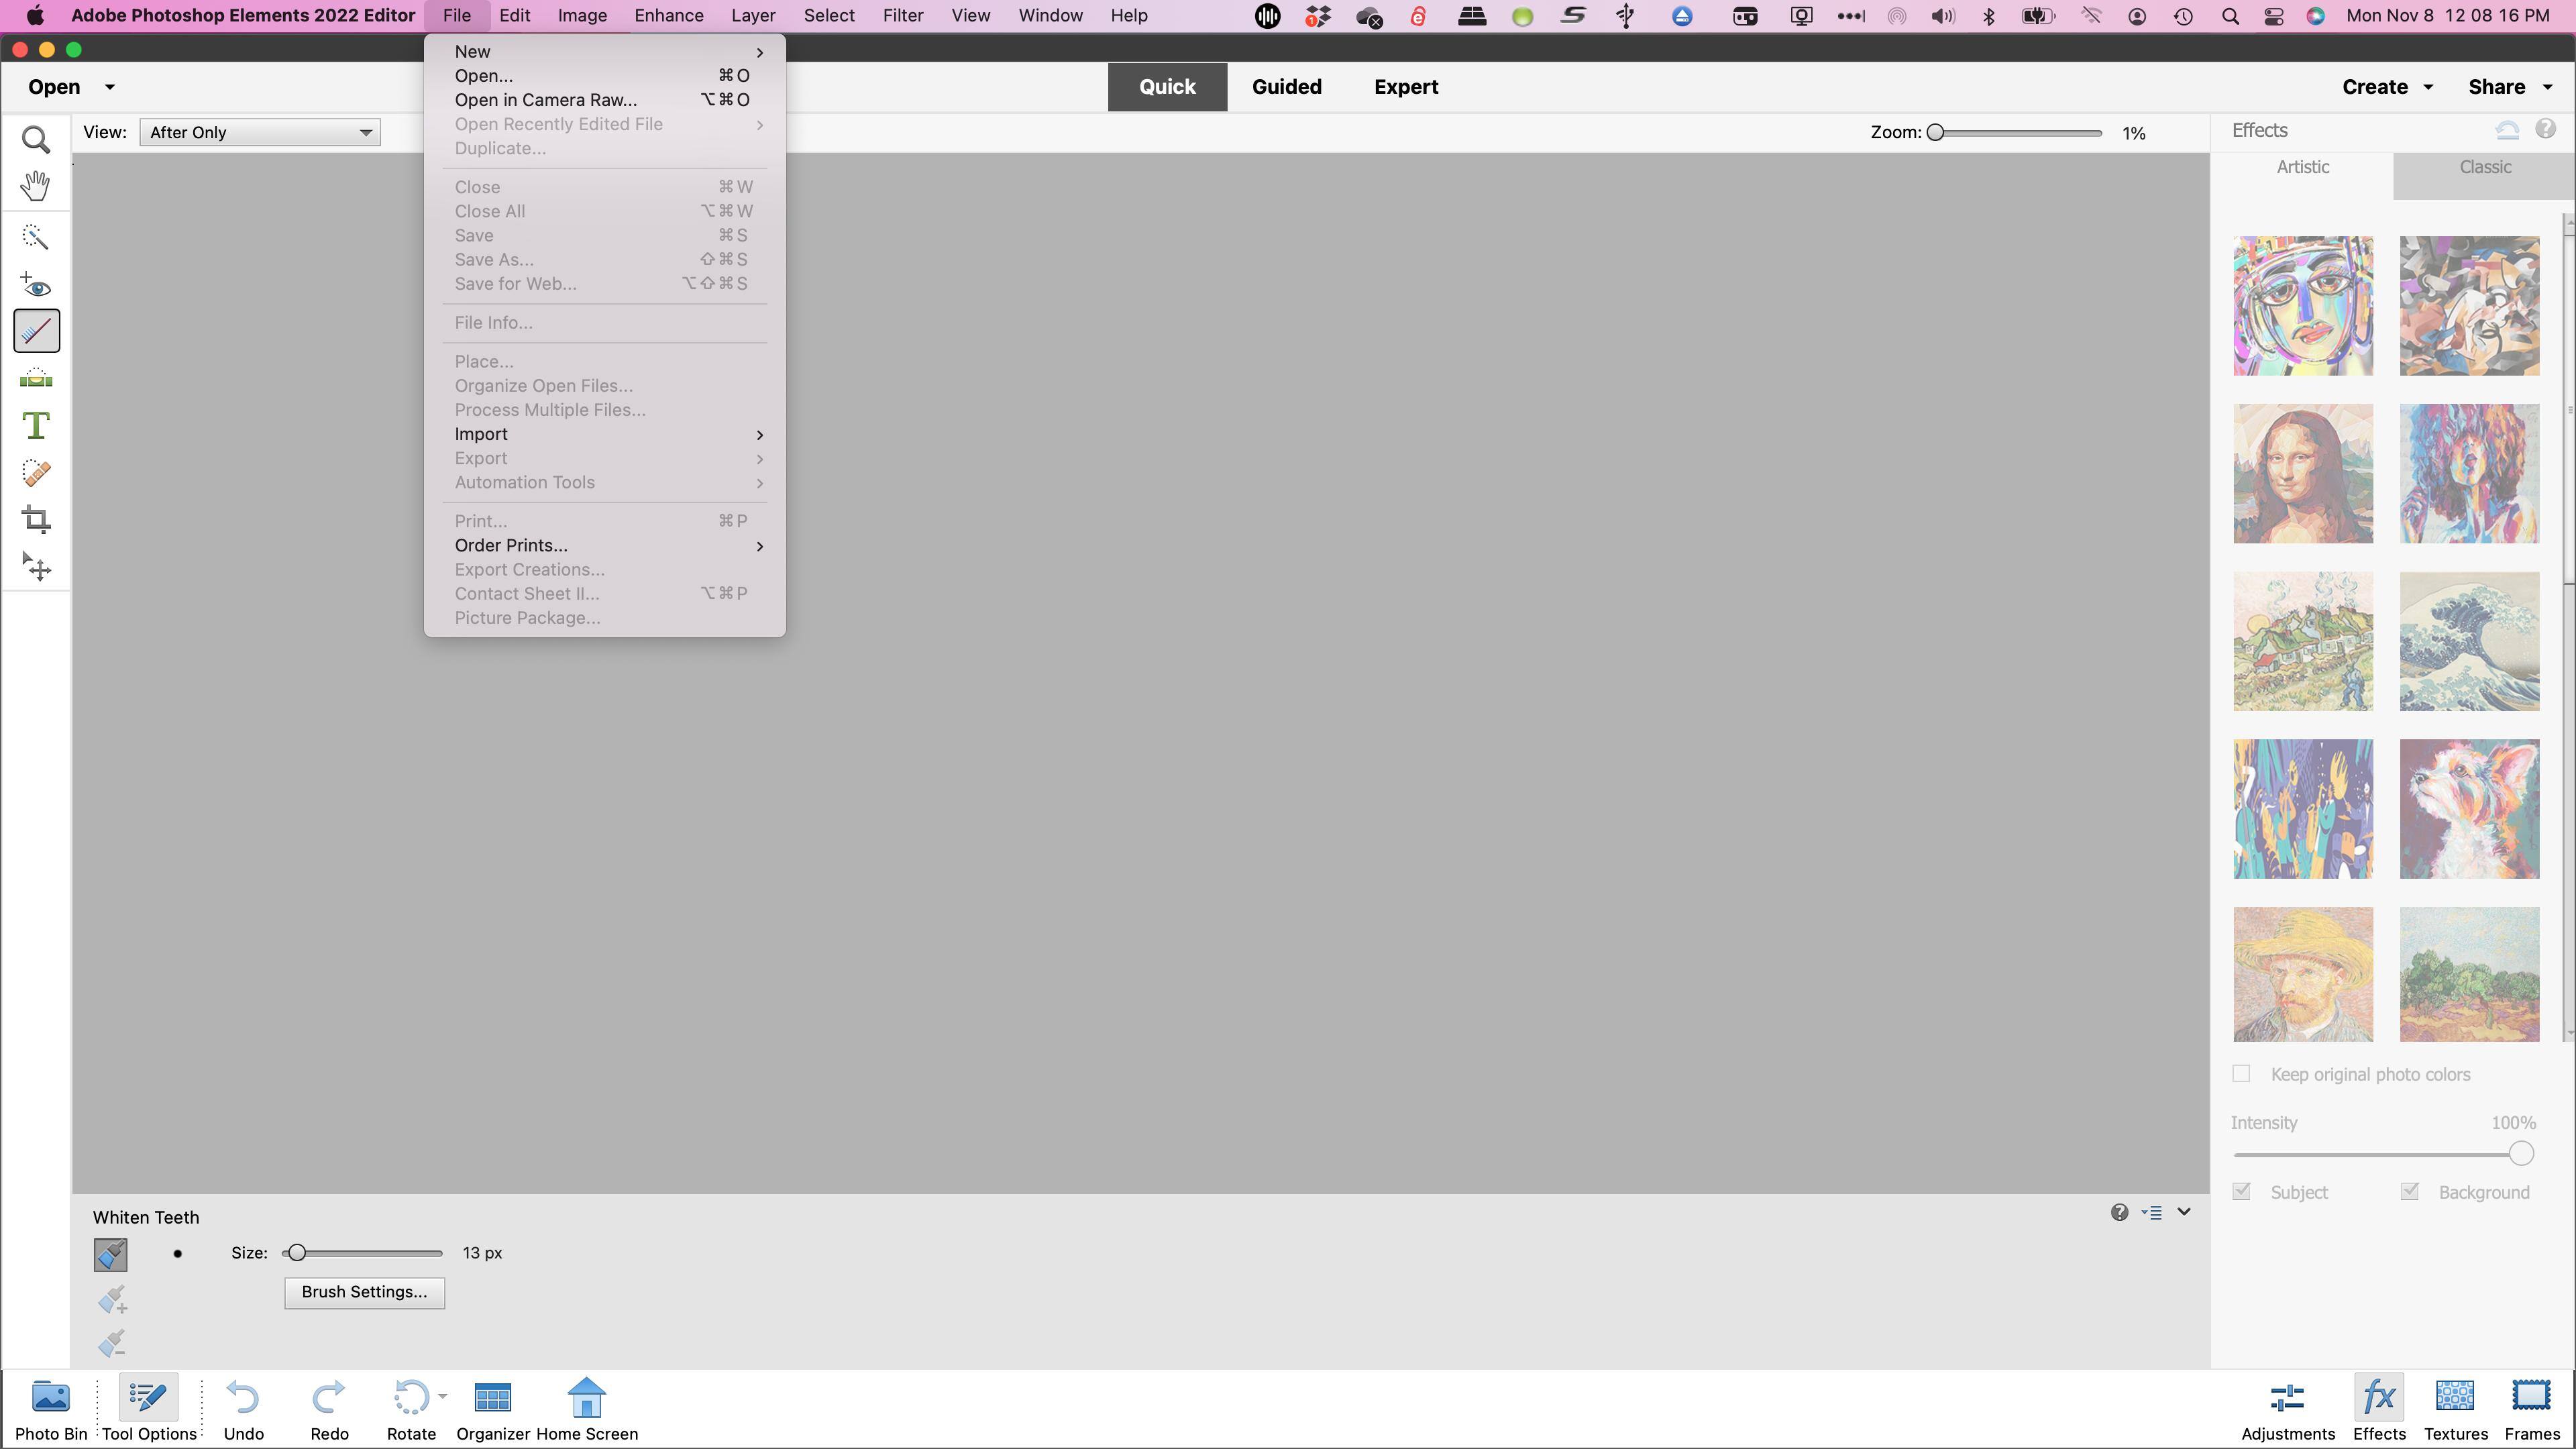Select the Hand tool
This screenshot has height=1449, width=2576.
36,186
